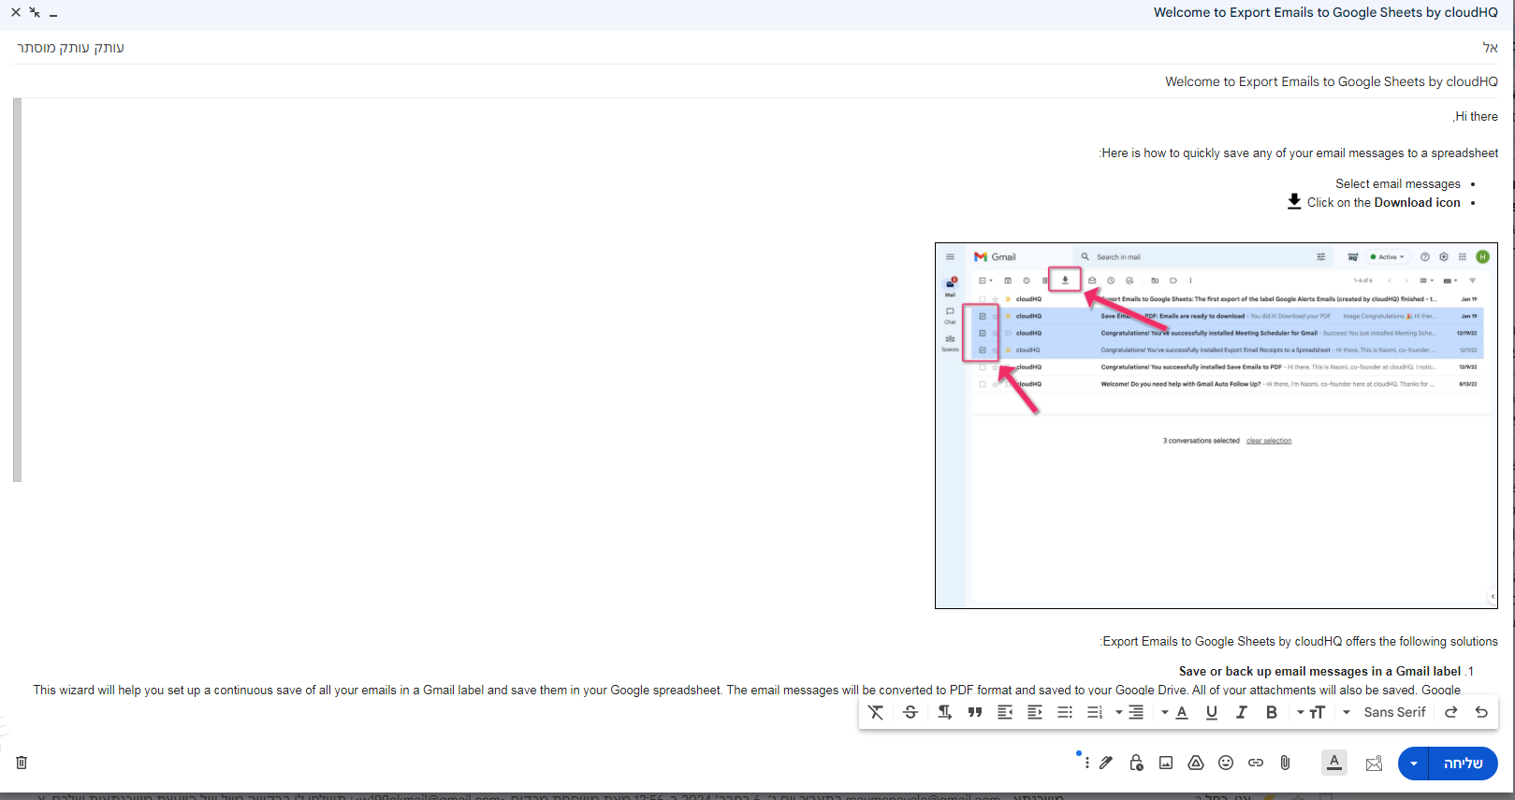Send the email with the שליחה button
Image resolution: width=1515 pixels, height=800 pixels.
pyautogui.click(x=1463, y=764)
